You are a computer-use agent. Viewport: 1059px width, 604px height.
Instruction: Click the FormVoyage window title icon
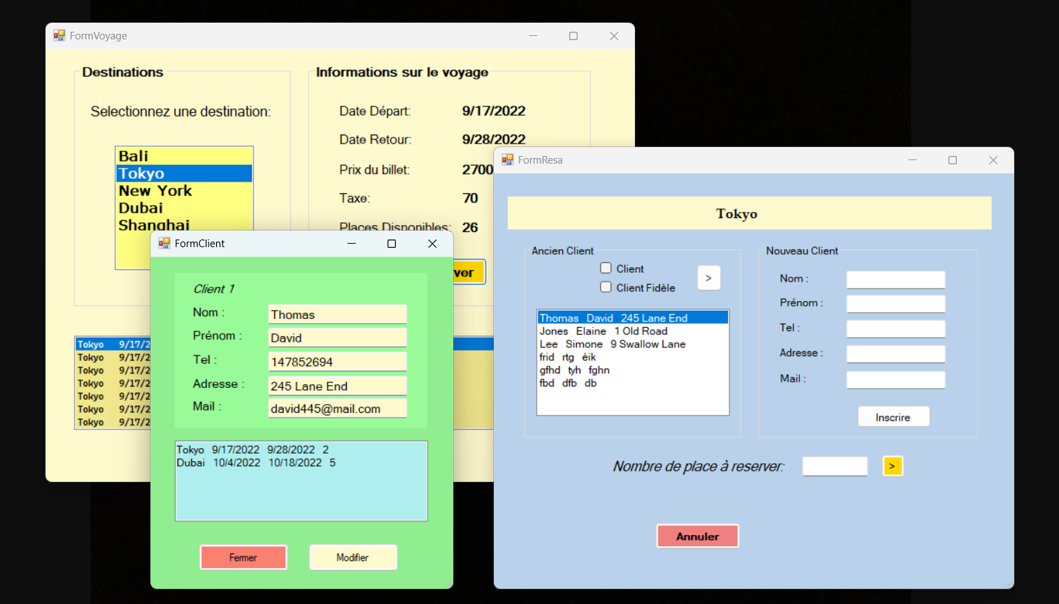point(59,36)
